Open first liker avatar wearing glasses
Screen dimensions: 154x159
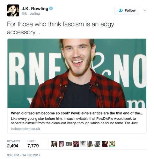(54, 144)
